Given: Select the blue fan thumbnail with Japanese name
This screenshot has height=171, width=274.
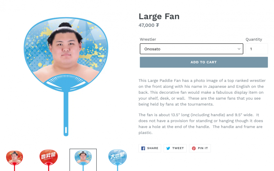Looking at the screenshot, I should (117, 158).
